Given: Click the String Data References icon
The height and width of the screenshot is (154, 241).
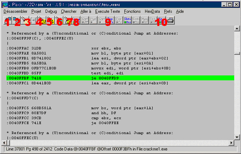Looking at the screenshot, I should [162, 20].
